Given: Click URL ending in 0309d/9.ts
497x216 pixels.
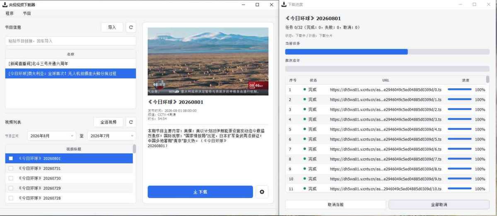Looking at the screenshot, I should [x=386, y=179].
